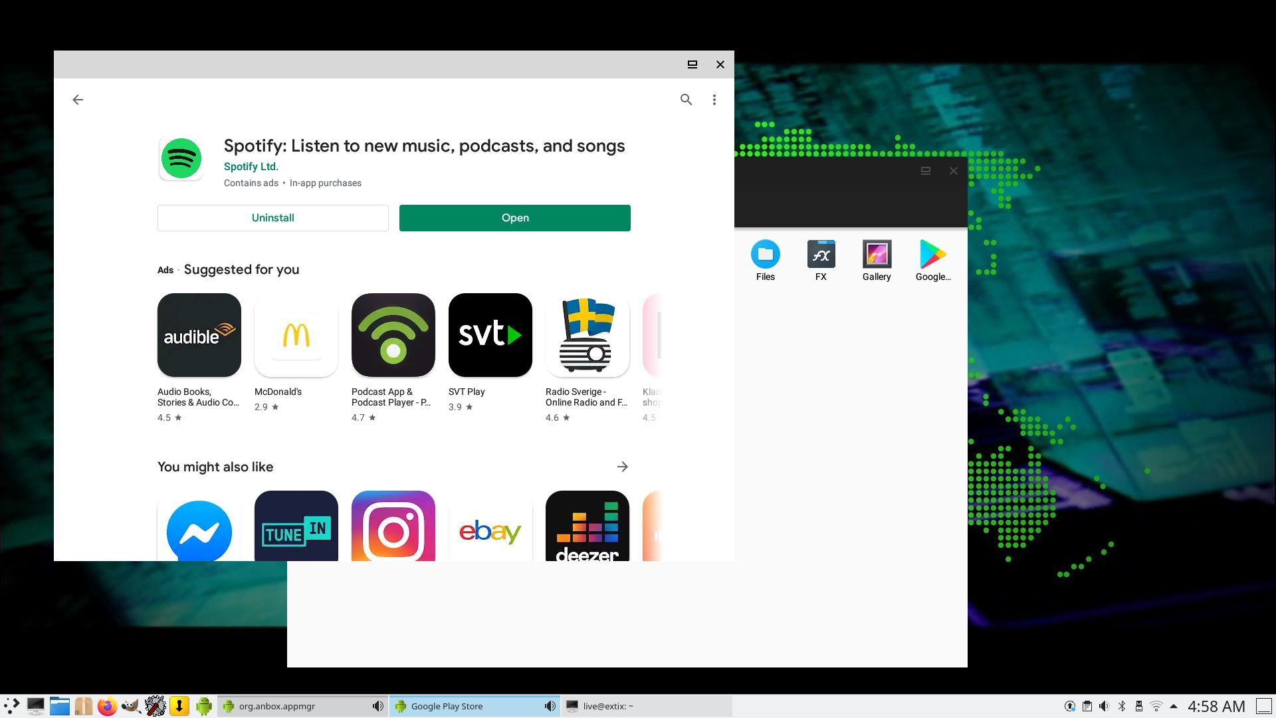1276x718 pixels.
Task: Open Wi-Fi network settings in tray
Action: click(x=1156, y=706)
